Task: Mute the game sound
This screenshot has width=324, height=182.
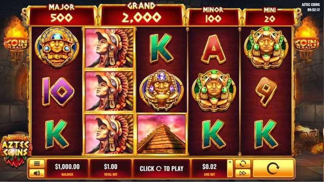Action: [37, 173]
